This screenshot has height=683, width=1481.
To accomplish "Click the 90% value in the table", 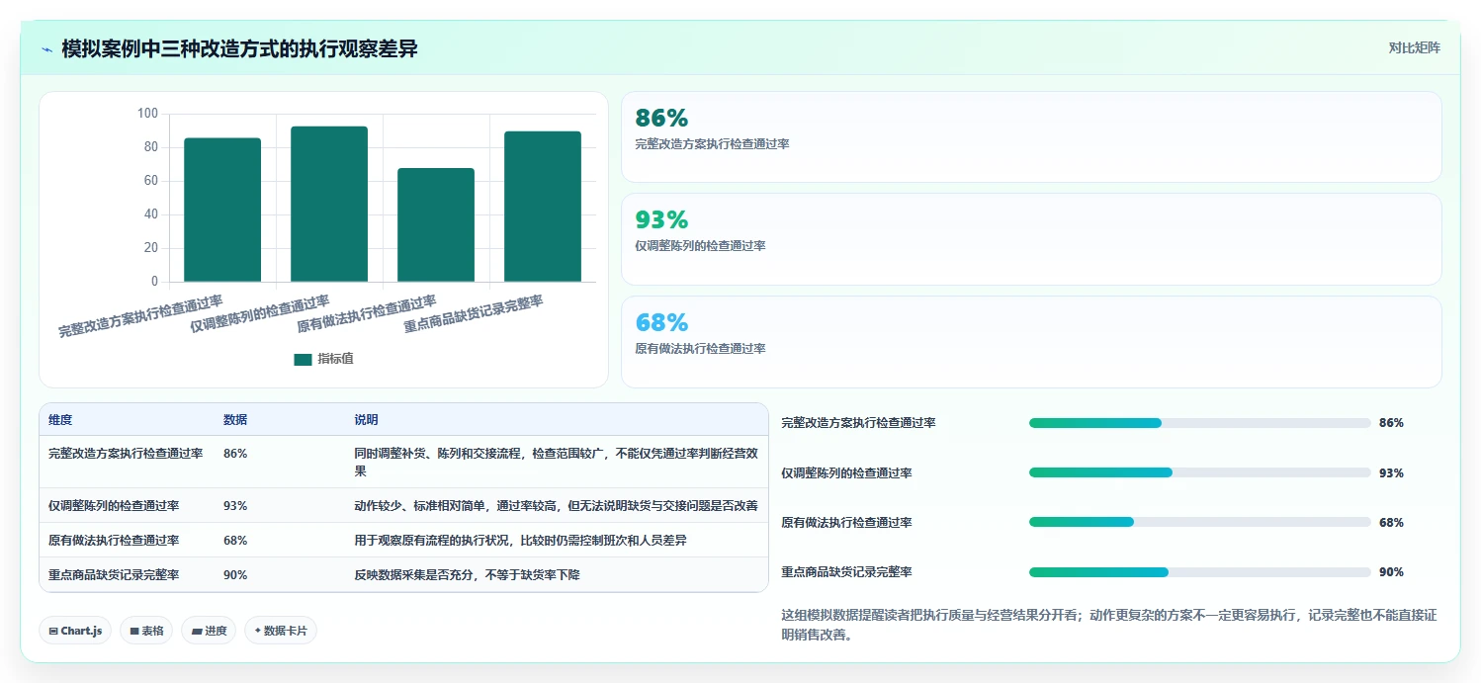I will (x=235, y=574).
